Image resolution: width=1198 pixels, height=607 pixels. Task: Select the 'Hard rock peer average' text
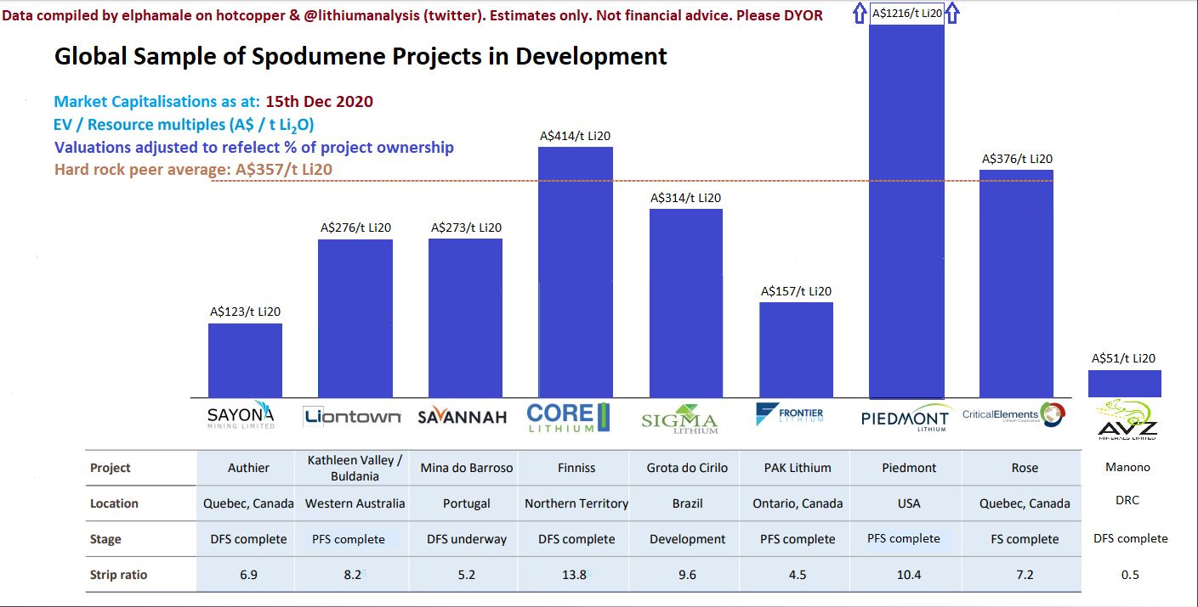click(x=193, y=169)
